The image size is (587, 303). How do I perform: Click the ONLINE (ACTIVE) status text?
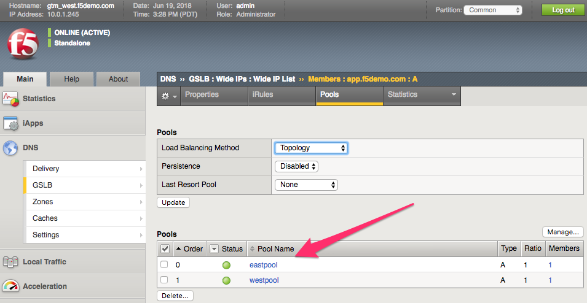coord(82,33)
